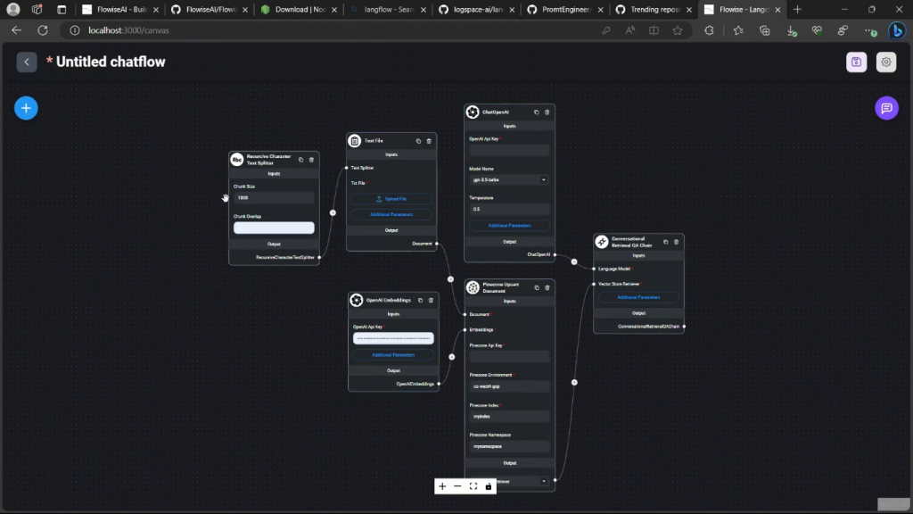Open Additional Parameters in Text File node

pos(391,214)
